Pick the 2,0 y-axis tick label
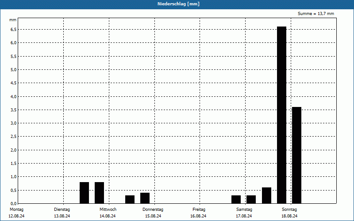The height and width of the screenshot is (221, 354). pyautogui.click(x=14, y=150)
